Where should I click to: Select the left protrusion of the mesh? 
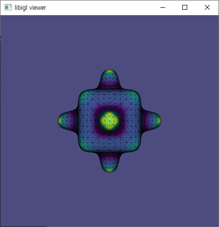[x=67, y=121]
